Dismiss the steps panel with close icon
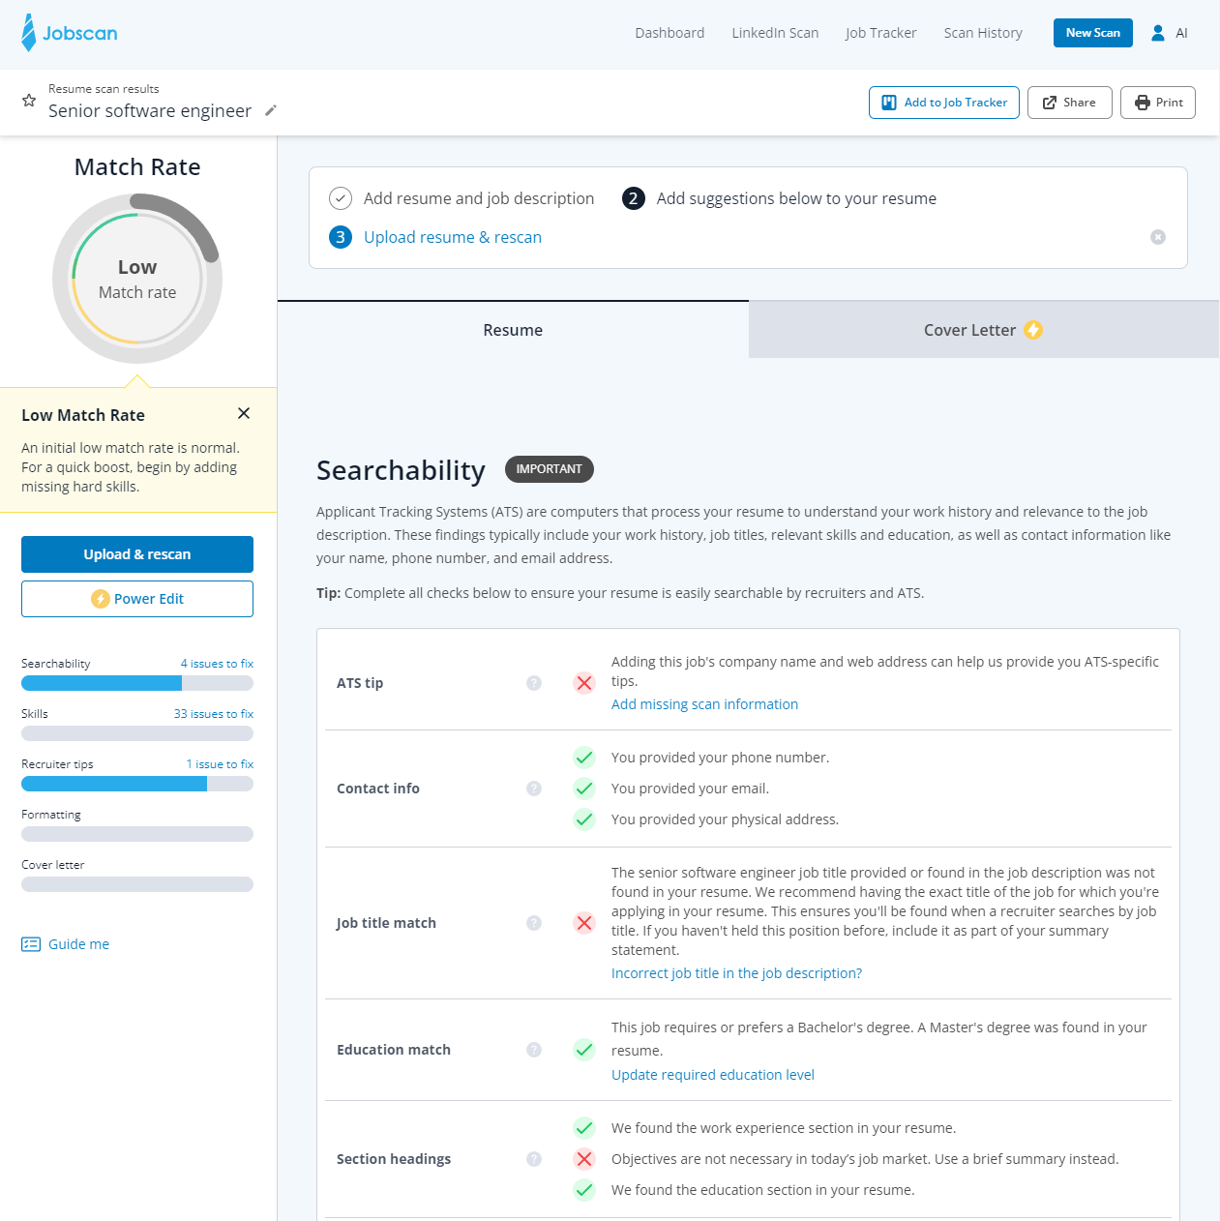Viewport: 1220px width, 1221px height. tap(1157, 237)
